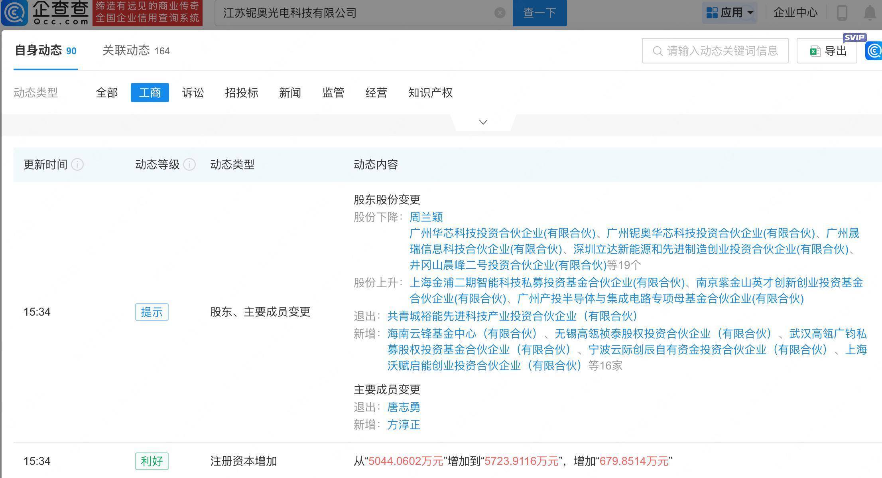Click the 动态内容 column header
This screenshot has height=478, width=882.
coord(376,164)
